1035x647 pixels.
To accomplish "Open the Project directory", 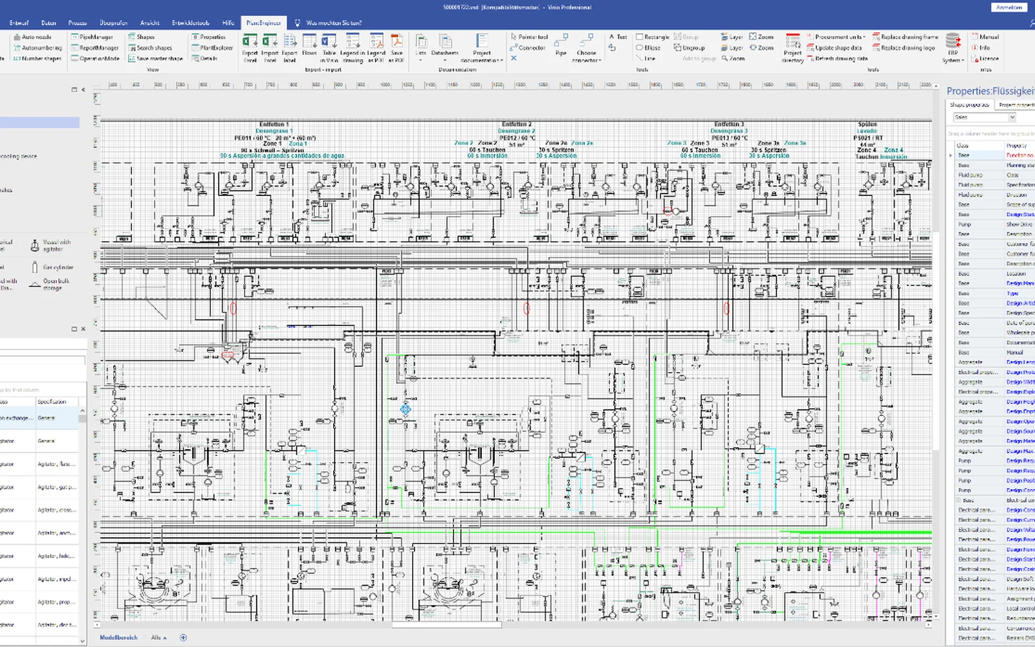I will click(792, 49).
